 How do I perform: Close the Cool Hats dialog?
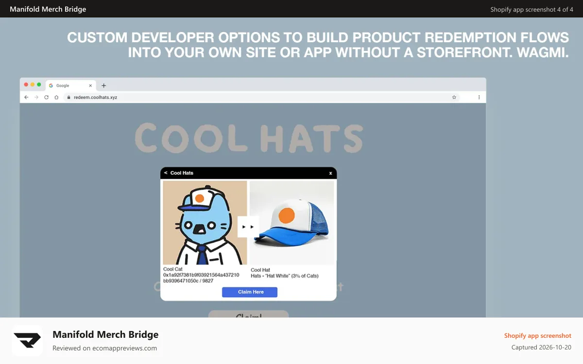coord(330,173)
